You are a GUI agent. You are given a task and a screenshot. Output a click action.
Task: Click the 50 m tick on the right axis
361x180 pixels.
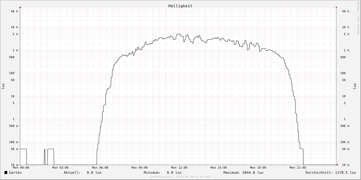(x=346, y=149)
